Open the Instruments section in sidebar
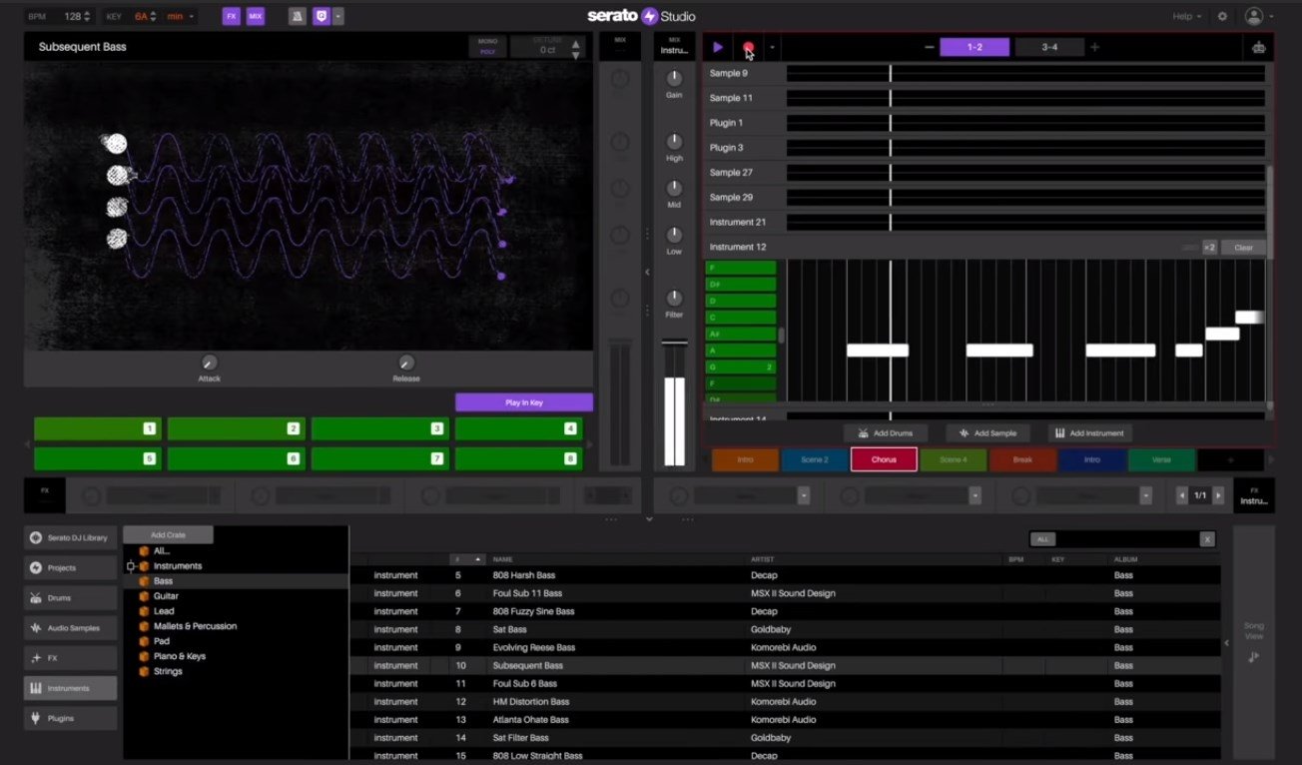1302x765 pixels. 70,688
